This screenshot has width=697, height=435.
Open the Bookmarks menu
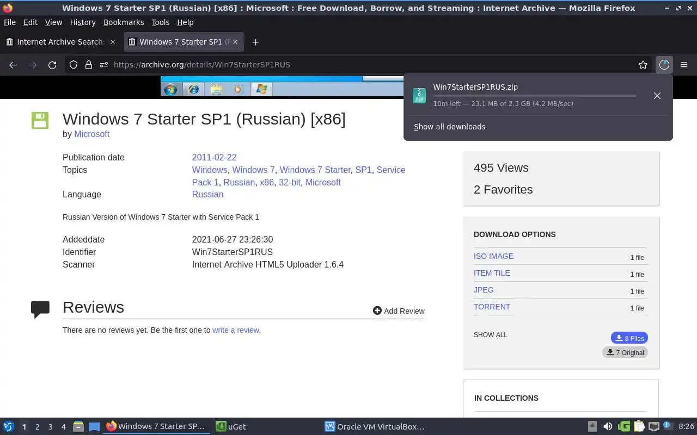click(124, 22)
